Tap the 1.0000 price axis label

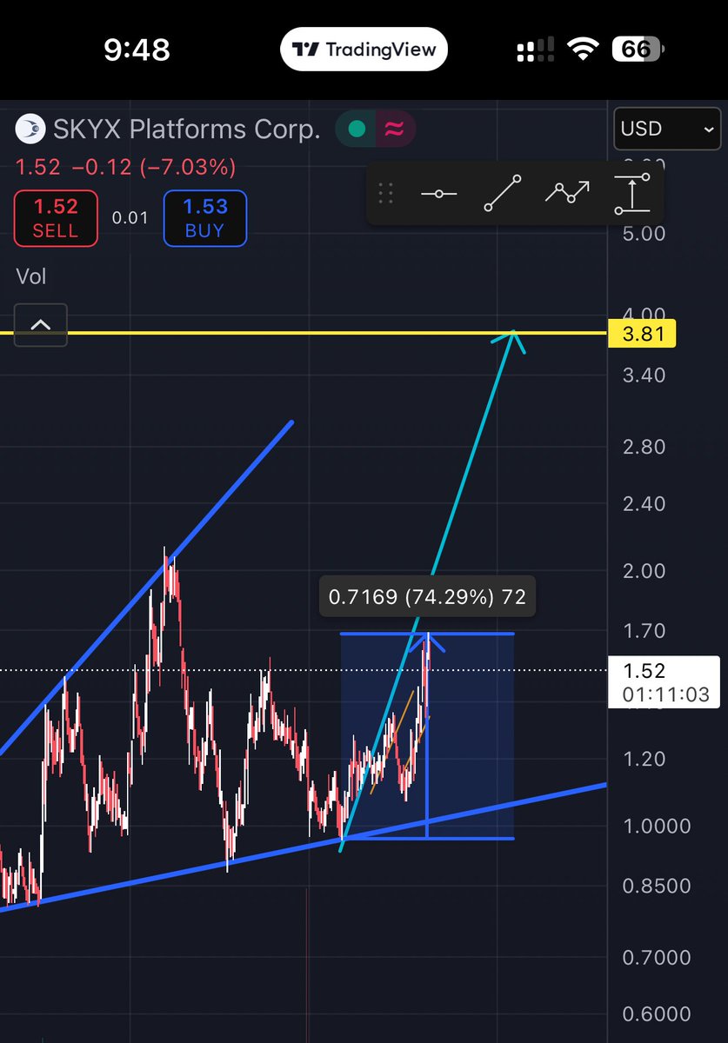coord(656,827)
